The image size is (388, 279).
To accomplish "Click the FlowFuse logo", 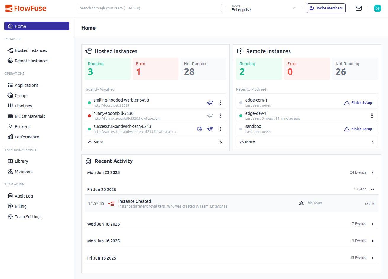I will [x=26, y=8].
